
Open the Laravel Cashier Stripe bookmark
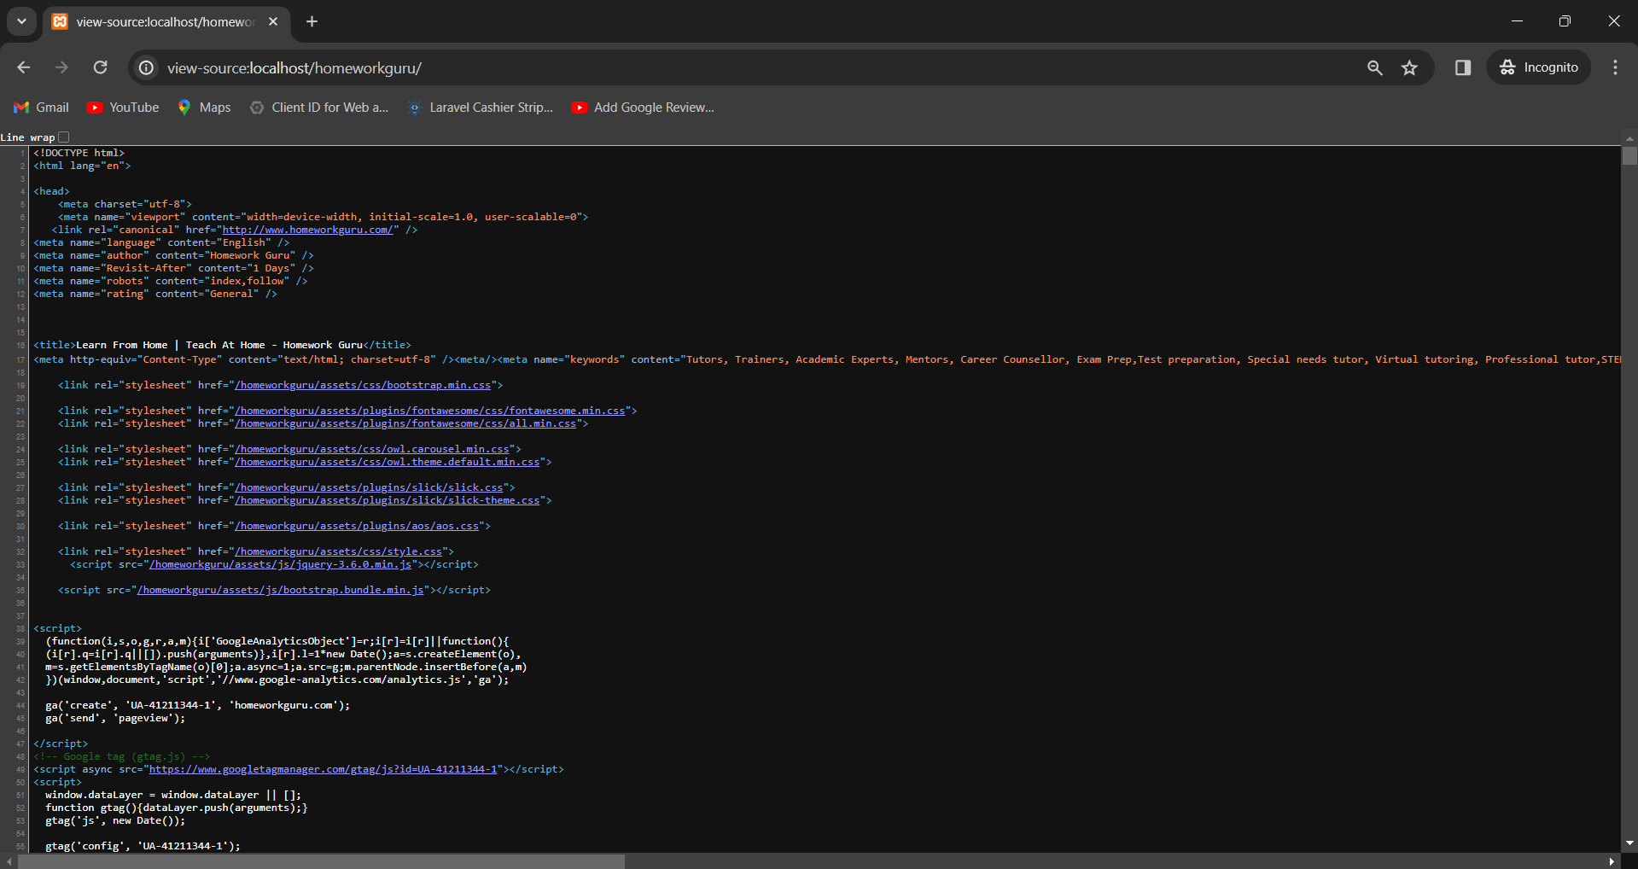pos(481,108)
